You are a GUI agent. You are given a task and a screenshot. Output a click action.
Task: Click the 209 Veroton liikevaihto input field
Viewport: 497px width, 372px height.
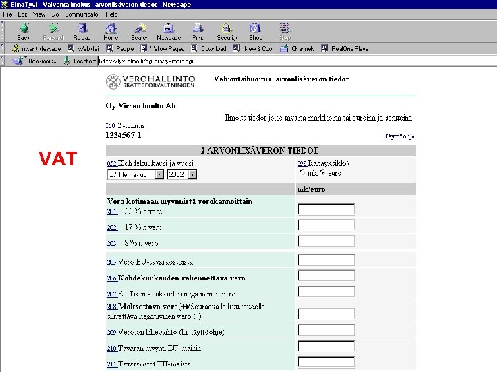point(326,330)
